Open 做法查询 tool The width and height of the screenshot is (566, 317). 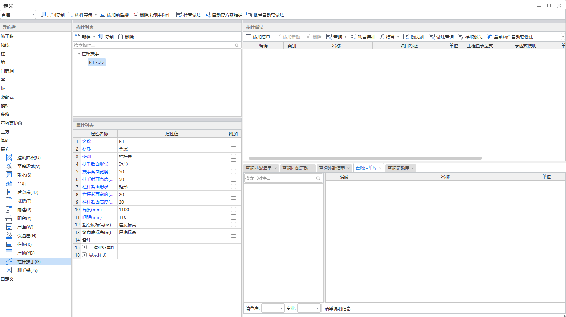[x=441, y=37]
